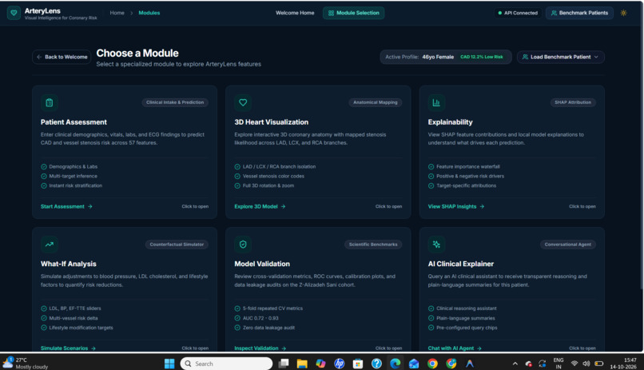Image resolution: width=644 pixels, height=370 pixels.
Task: Open Microsoft Store from the taskbar
Action: coord(358,364)
